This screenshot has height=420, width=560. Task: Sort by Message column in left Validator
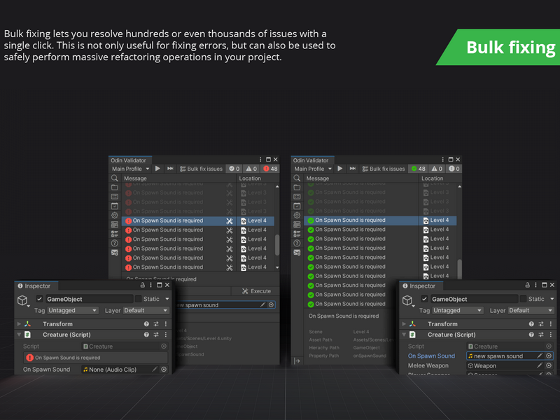click(x=178, y=178)
